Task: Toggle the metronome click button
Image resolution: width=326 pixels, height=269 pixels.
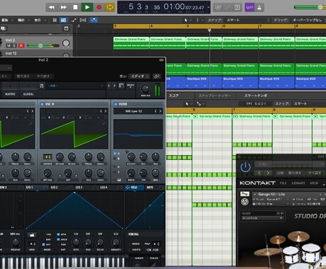Action: tap(259, 7)
